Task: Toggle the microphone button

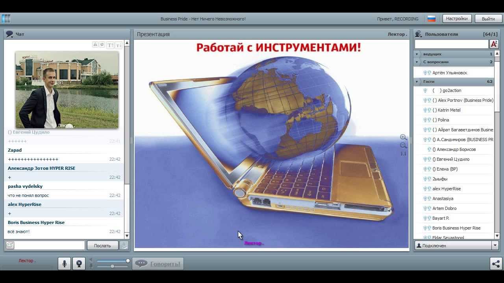Action: tap(65, 263)
